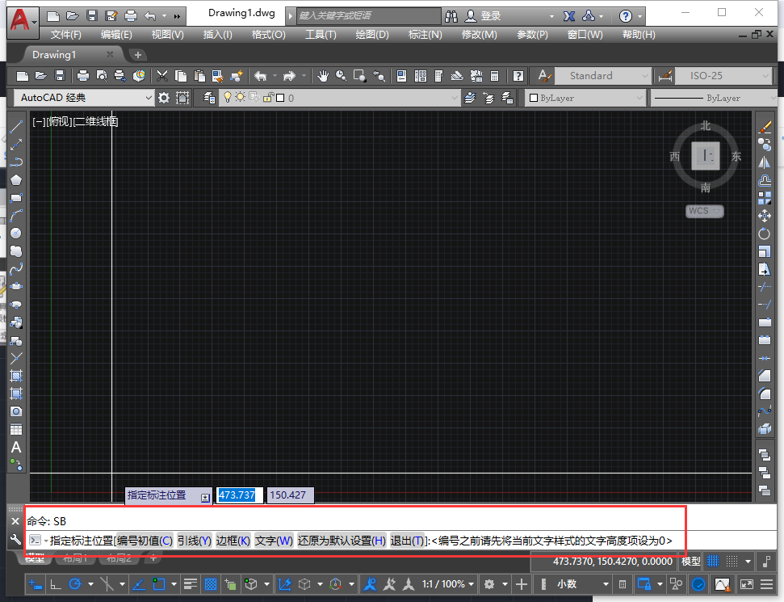Click the Dimension Style icon beside ISO-25

point(665,76)
